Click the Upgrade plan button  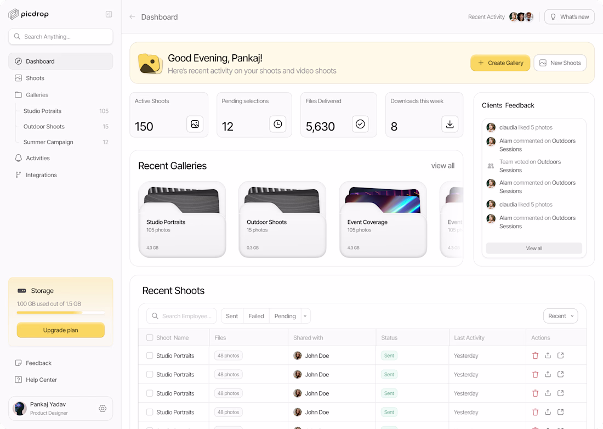60,330
